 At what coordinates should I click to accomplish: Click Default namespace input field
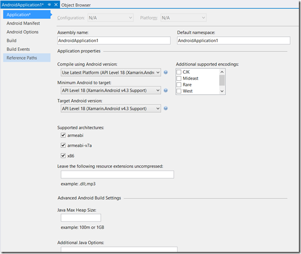pos(234,40)
